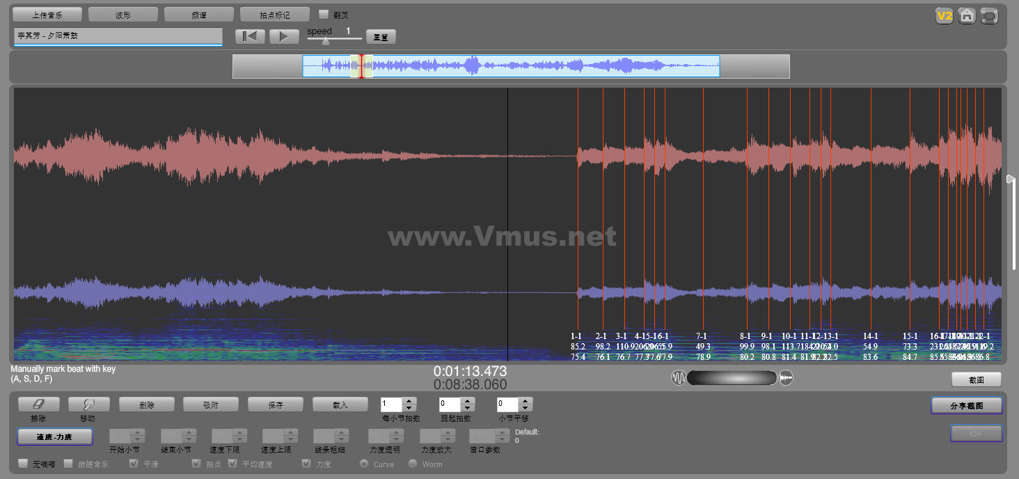
Task: Click the 截图 screenshot button
Action: tap(977, 379)
